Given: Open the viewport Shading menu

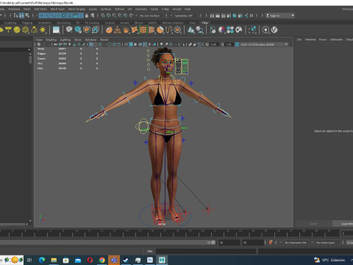Looking at the screenshot, I should click(x=51, y=40).
